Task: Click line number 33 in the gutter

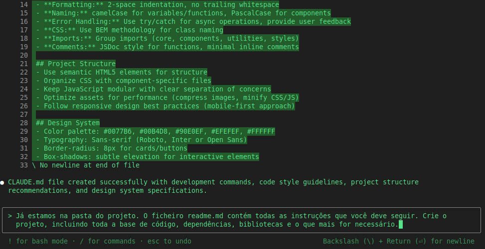Action: click(24, 165)
